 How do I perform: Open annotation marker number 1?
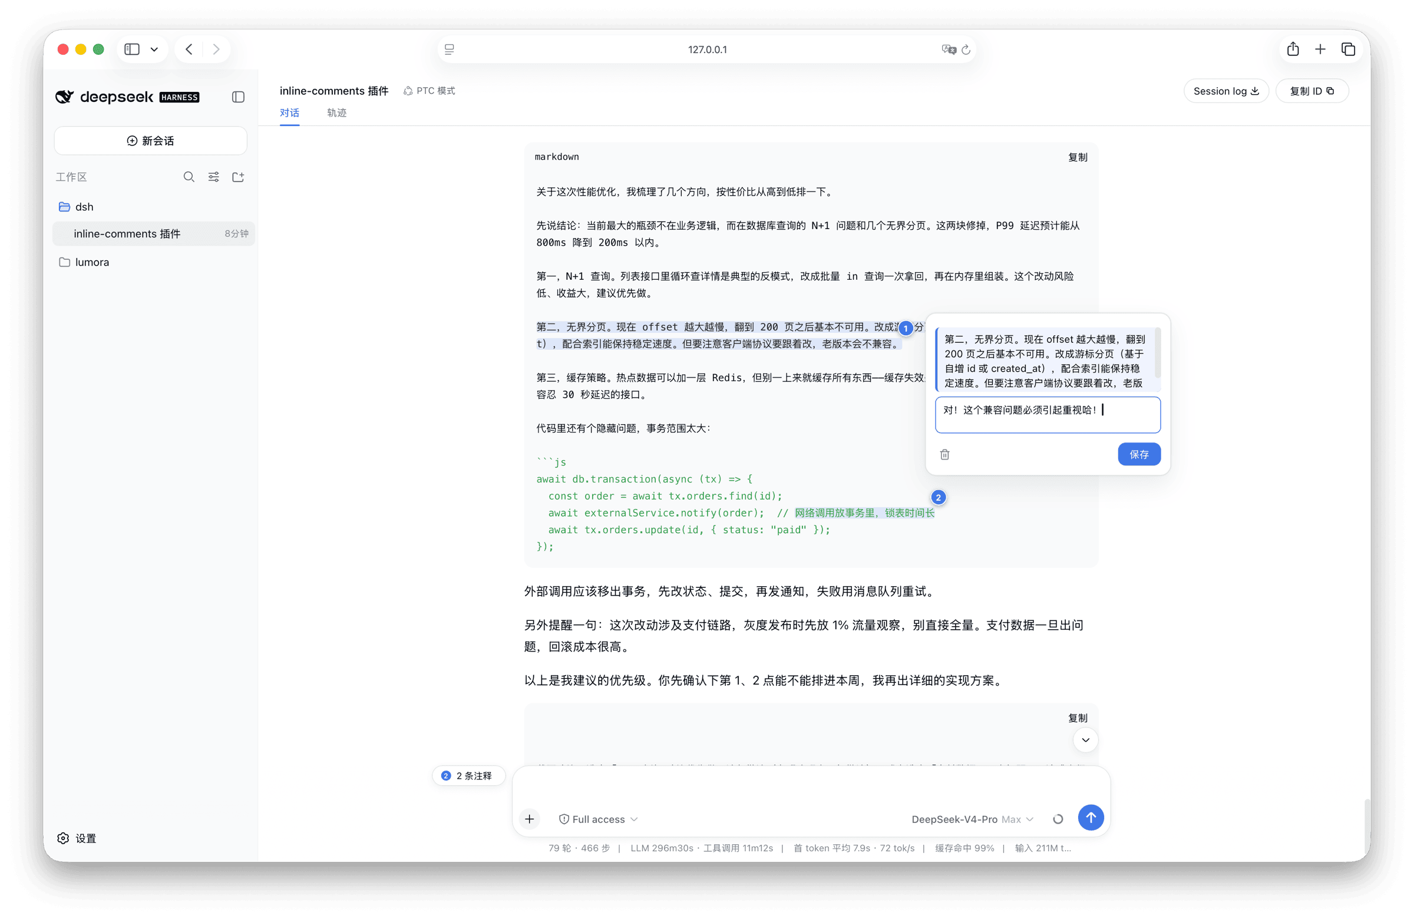coord(906,328)
